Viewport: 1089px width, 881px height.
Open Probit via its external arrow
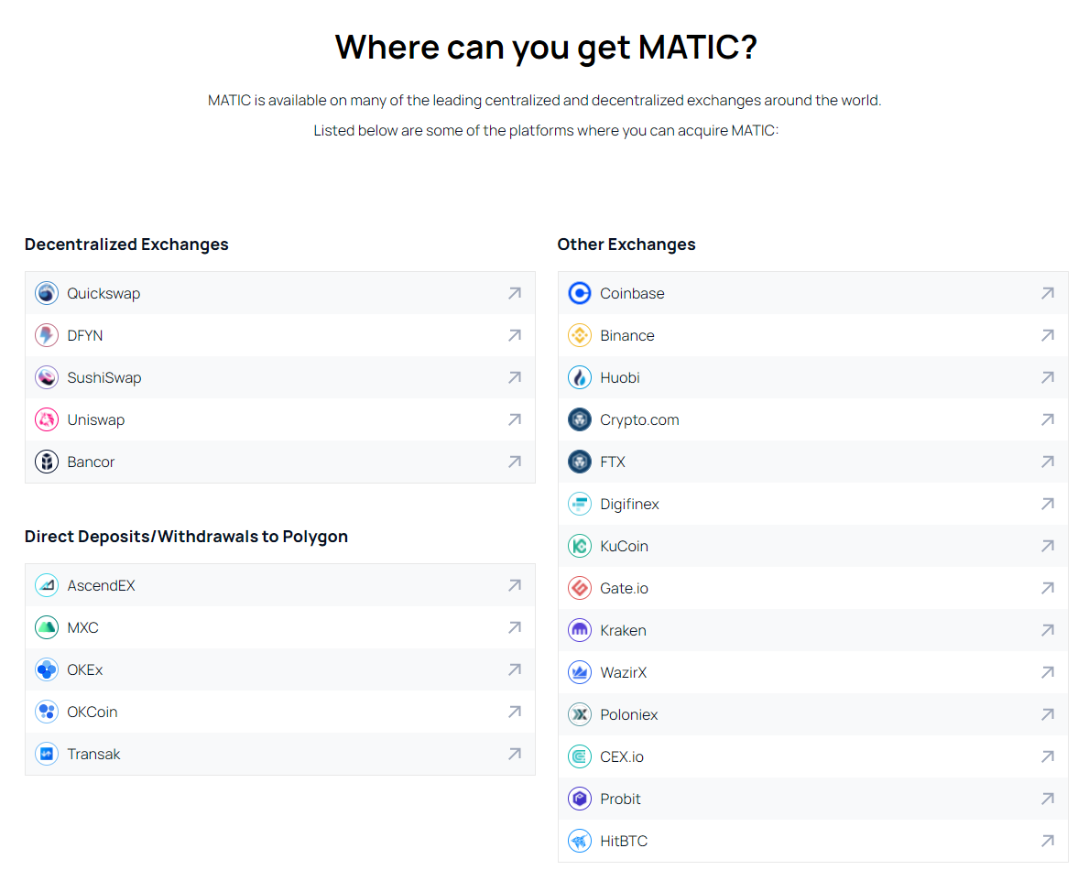click(x=1048, y=799)
